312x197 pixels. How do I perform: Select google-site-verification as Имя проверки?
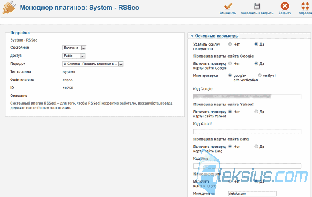tap(230, 75)
